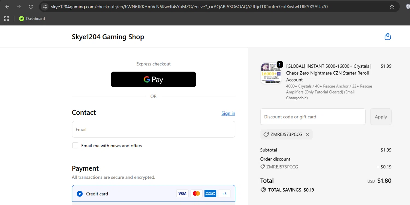Click the Subtotal $1.99 amount
Screen dimensions: 410x205
click(386, 150)
